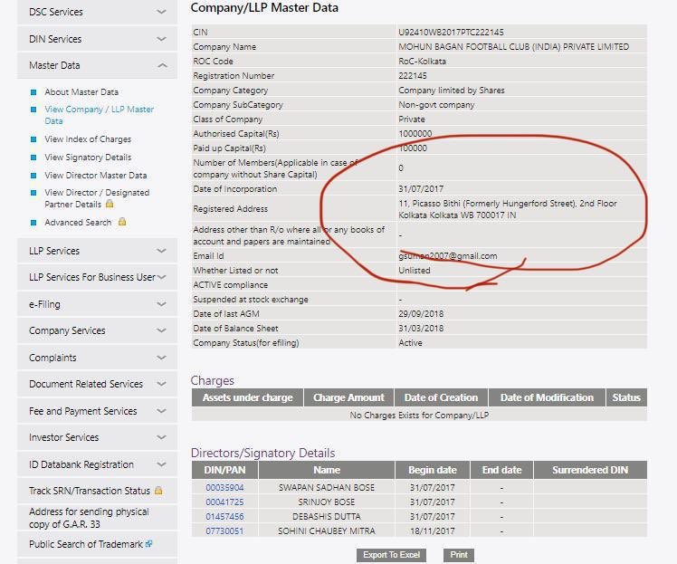Click the RoC-Kolkata value
The width and height of the screenshot is (677, 564).
pyautogui.click(x=422, y=62)
